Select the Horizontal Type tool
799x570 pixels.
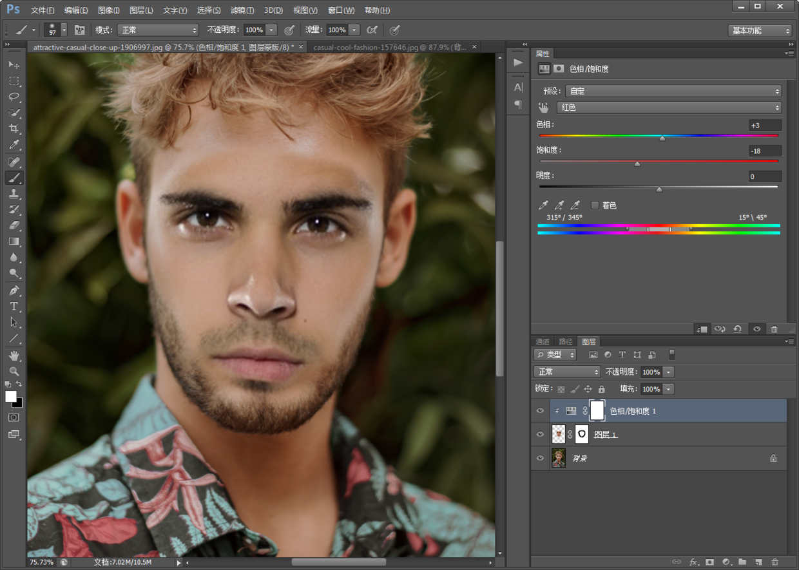click(14, 307)
